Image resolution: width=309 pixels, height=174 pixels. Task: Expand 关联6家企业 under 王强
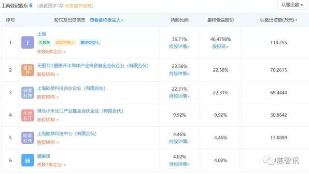point(51,51)
